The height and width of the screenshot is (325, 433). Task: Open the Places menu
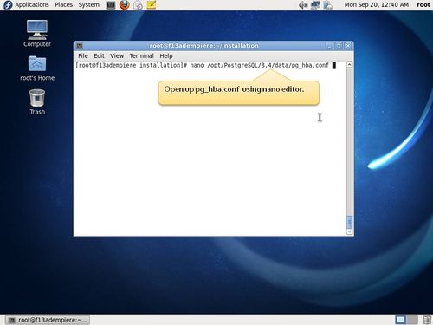click(63, 4)
